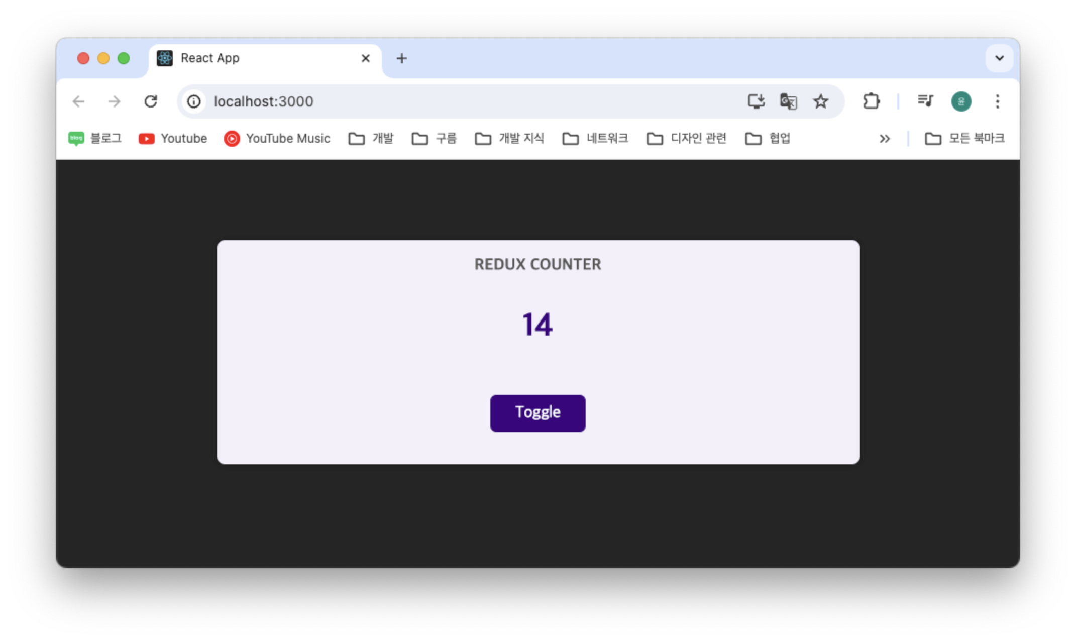Click the page reload icon
Screen dimensions: 1076x642
(151, 101)
